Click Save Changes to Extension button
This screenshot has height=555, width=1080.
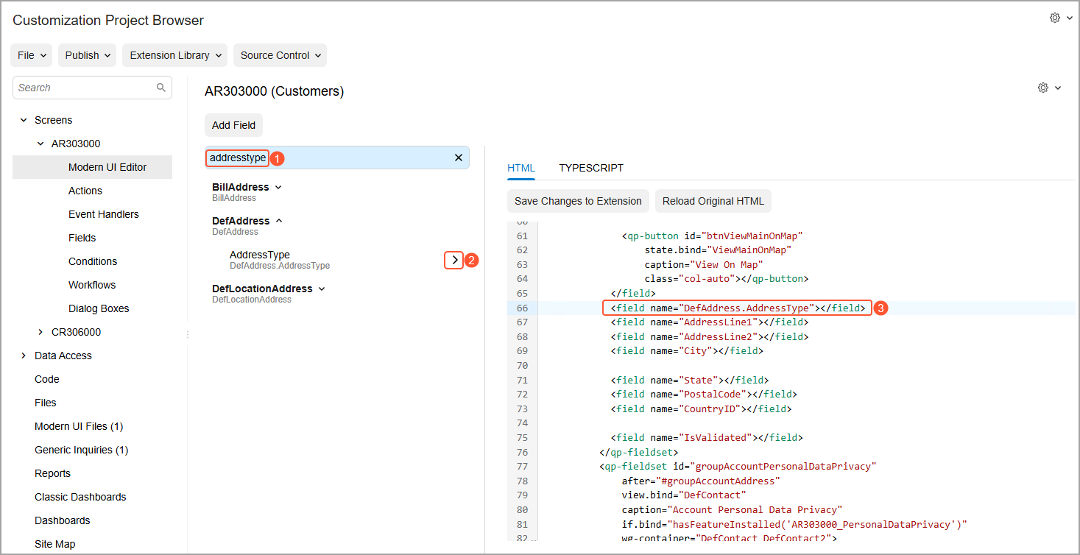pos(578,201)
